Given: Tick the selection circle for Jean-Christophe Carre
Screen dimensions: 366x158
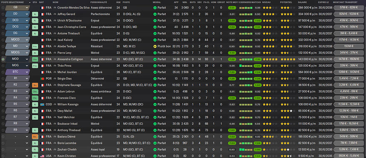Looking at the screenshot, I should click(3, 27).
